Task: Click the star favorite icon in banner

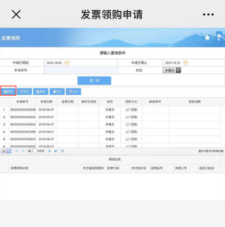Action: pyautogui.click(x=207, y=37)
